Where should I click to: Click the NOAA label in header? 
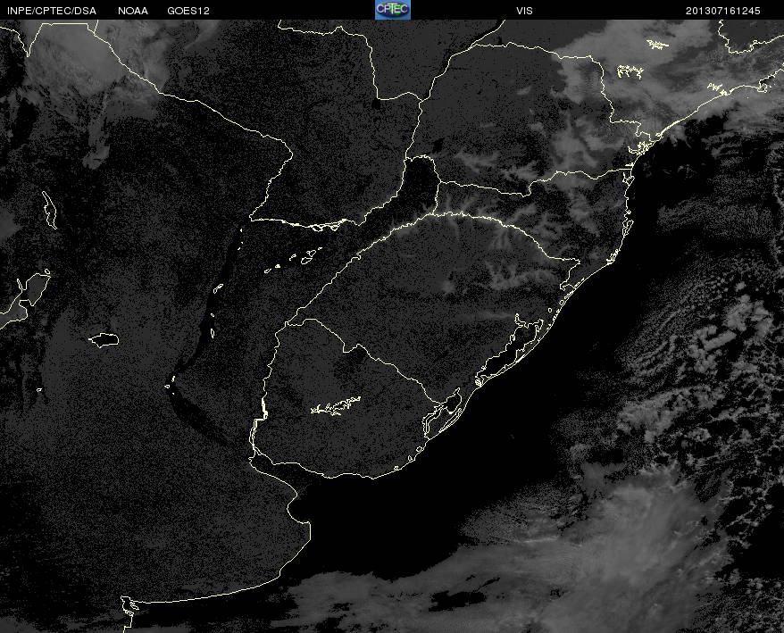(133, 11)
